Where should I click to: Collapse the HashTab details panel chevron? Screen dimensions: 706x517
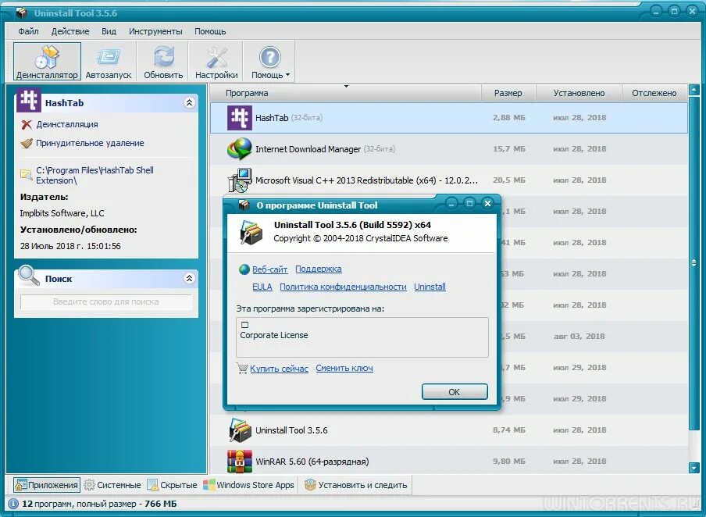coord(189,102)
